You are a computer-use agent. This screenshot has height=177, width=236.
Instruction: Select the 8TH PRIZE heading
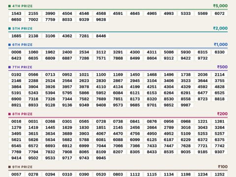(x=23, y=114)
